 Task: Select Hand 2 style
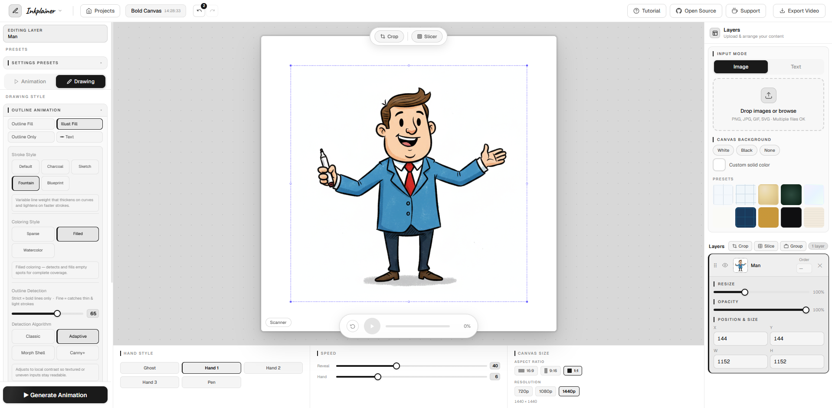coord(273,368)
